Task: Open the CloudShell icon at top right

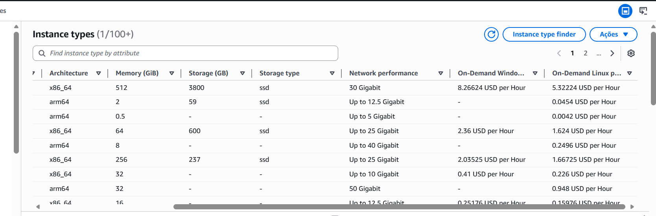Action: (643, 11)
